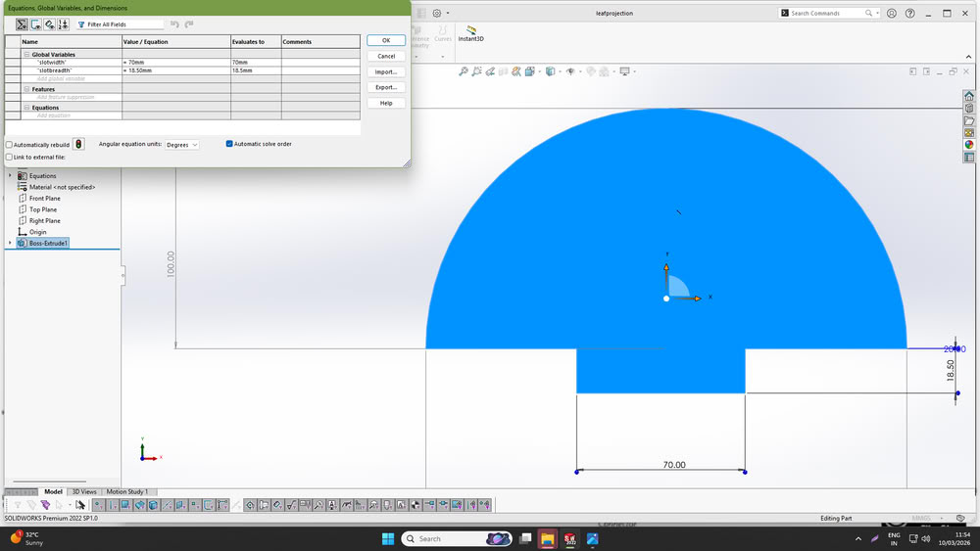Click the Help button in dialog
980x551 pixels.
[386, 103]
